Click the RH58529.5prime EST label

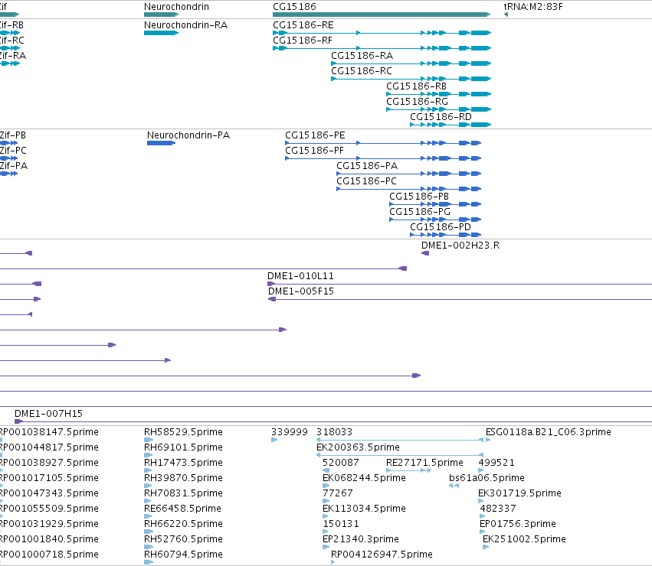click(x=183, y=432)
